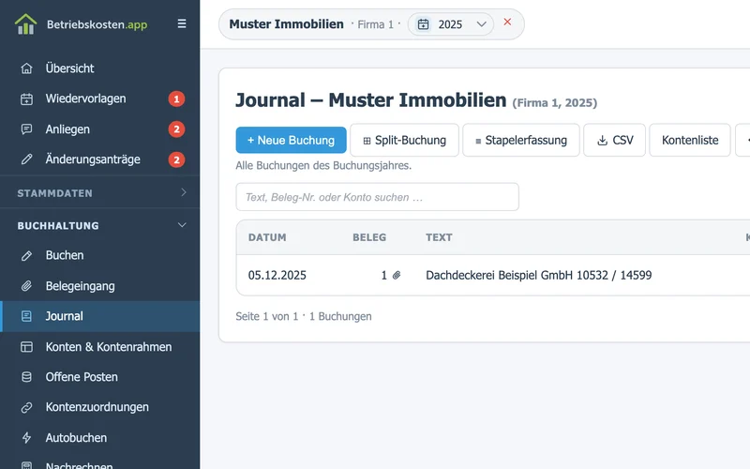Click attachment paperclip on booking 1
750x469 pixels.
click(x=397, y=275)
